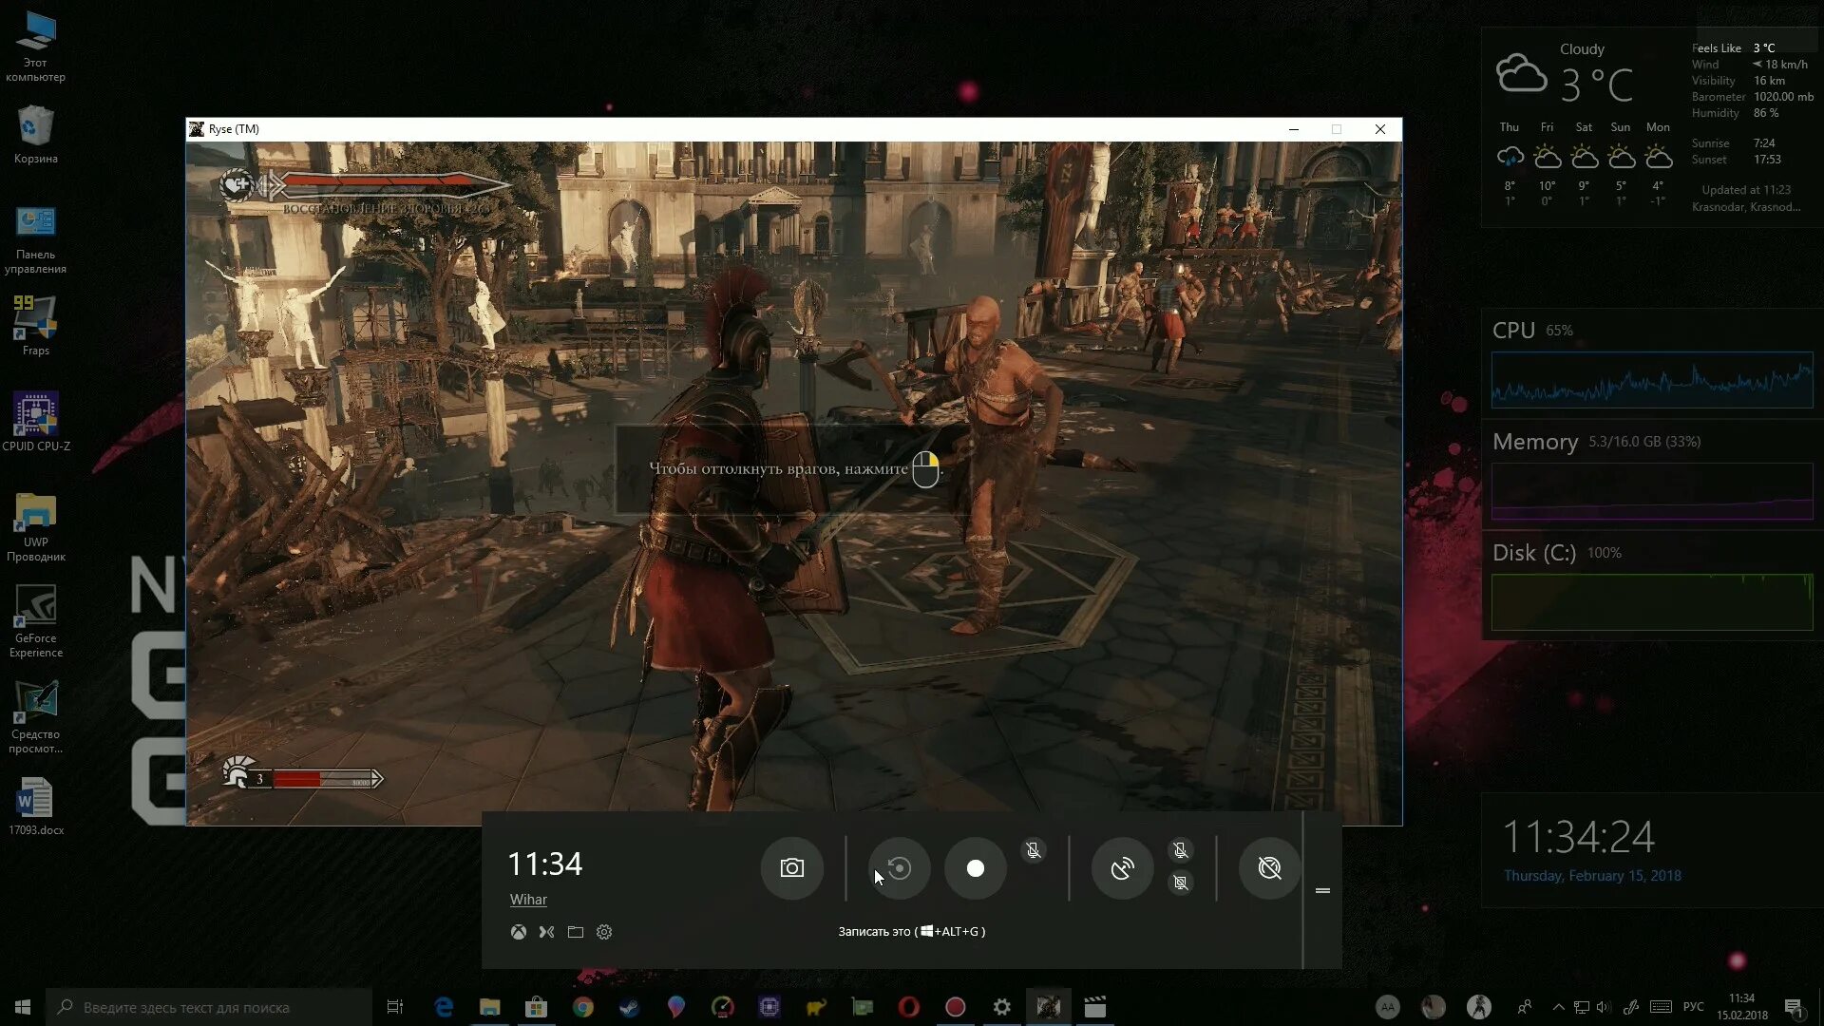Open game bar settings gear
1824x1026 pixels.
tap(604, 932)
